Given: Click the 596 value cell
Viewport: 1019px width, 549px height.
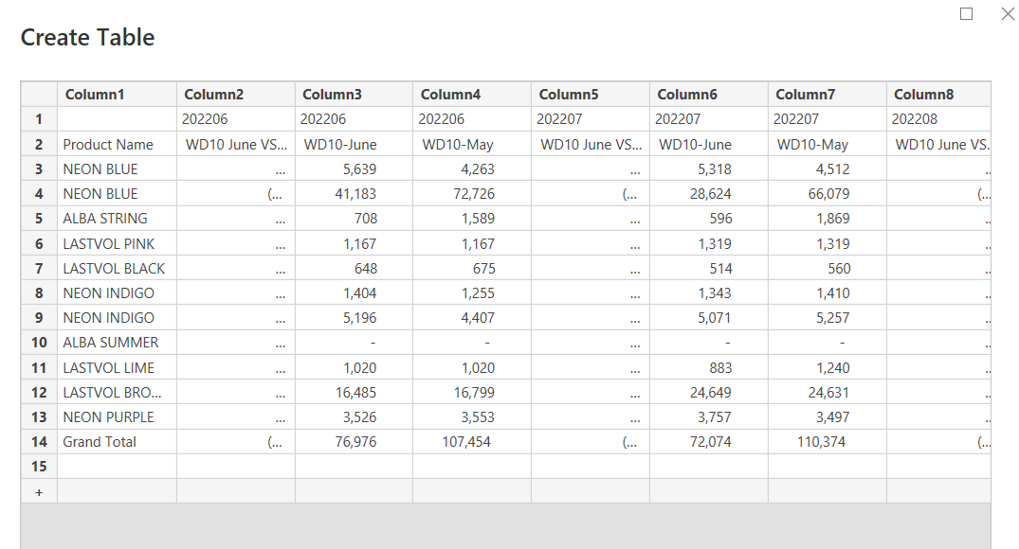Looking at the screenshot, I should [x=709, y=219].
